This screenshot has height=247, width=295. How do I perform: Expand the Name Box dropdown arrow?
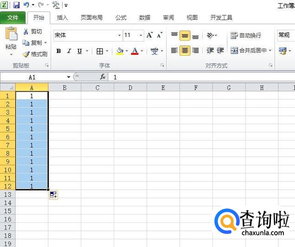69,77
